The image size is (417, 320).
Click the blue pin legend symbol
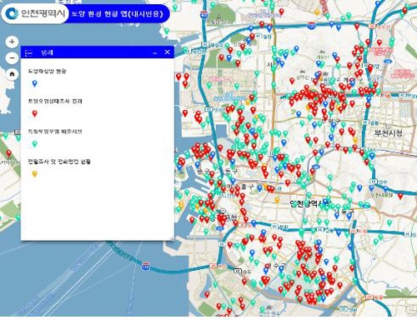tap(34, 83)
